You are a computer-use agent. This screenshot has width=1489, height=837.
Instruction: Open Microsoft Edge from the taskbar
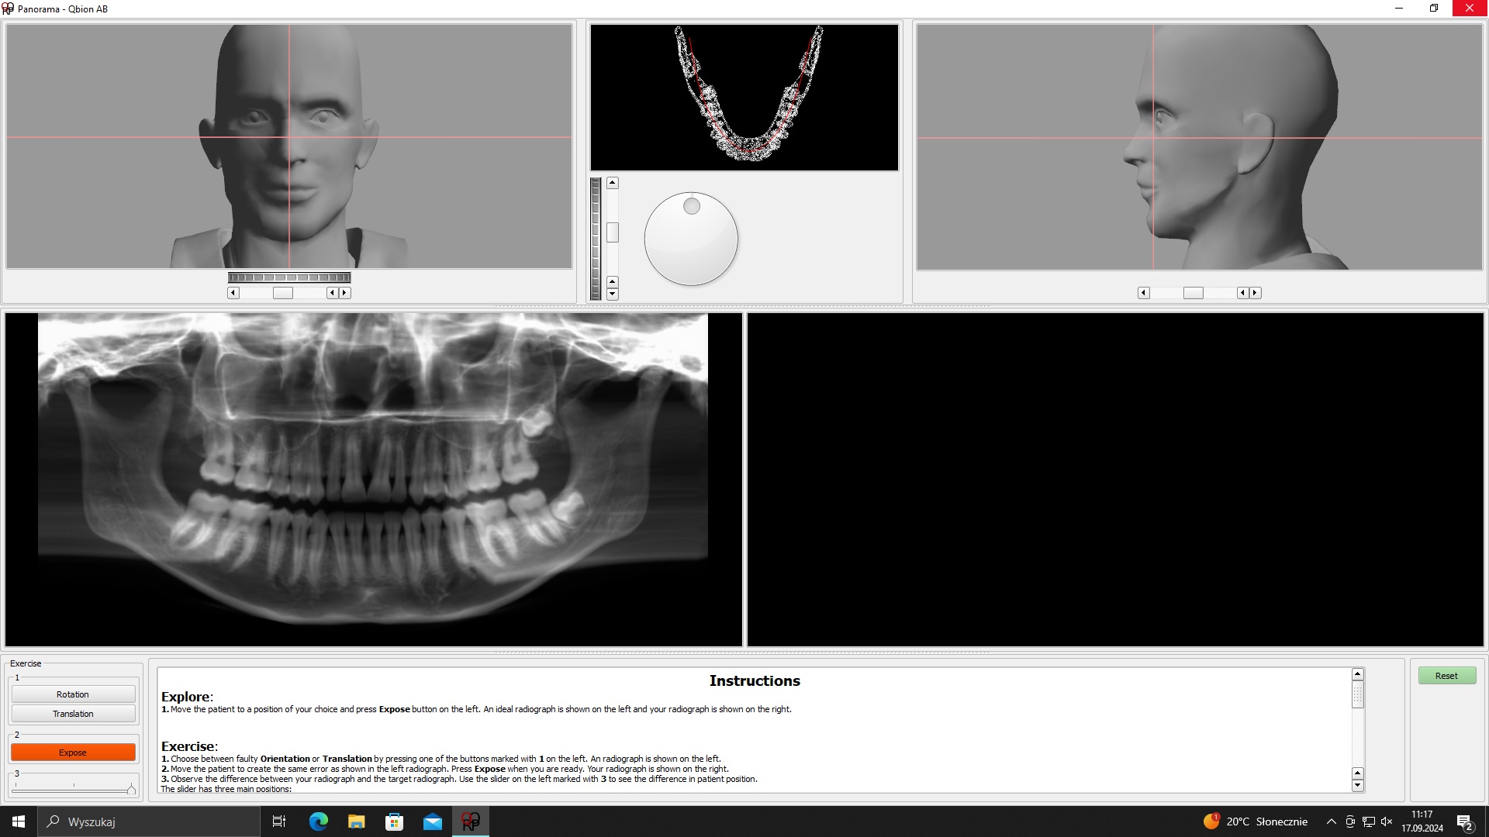tap(318, 821)
